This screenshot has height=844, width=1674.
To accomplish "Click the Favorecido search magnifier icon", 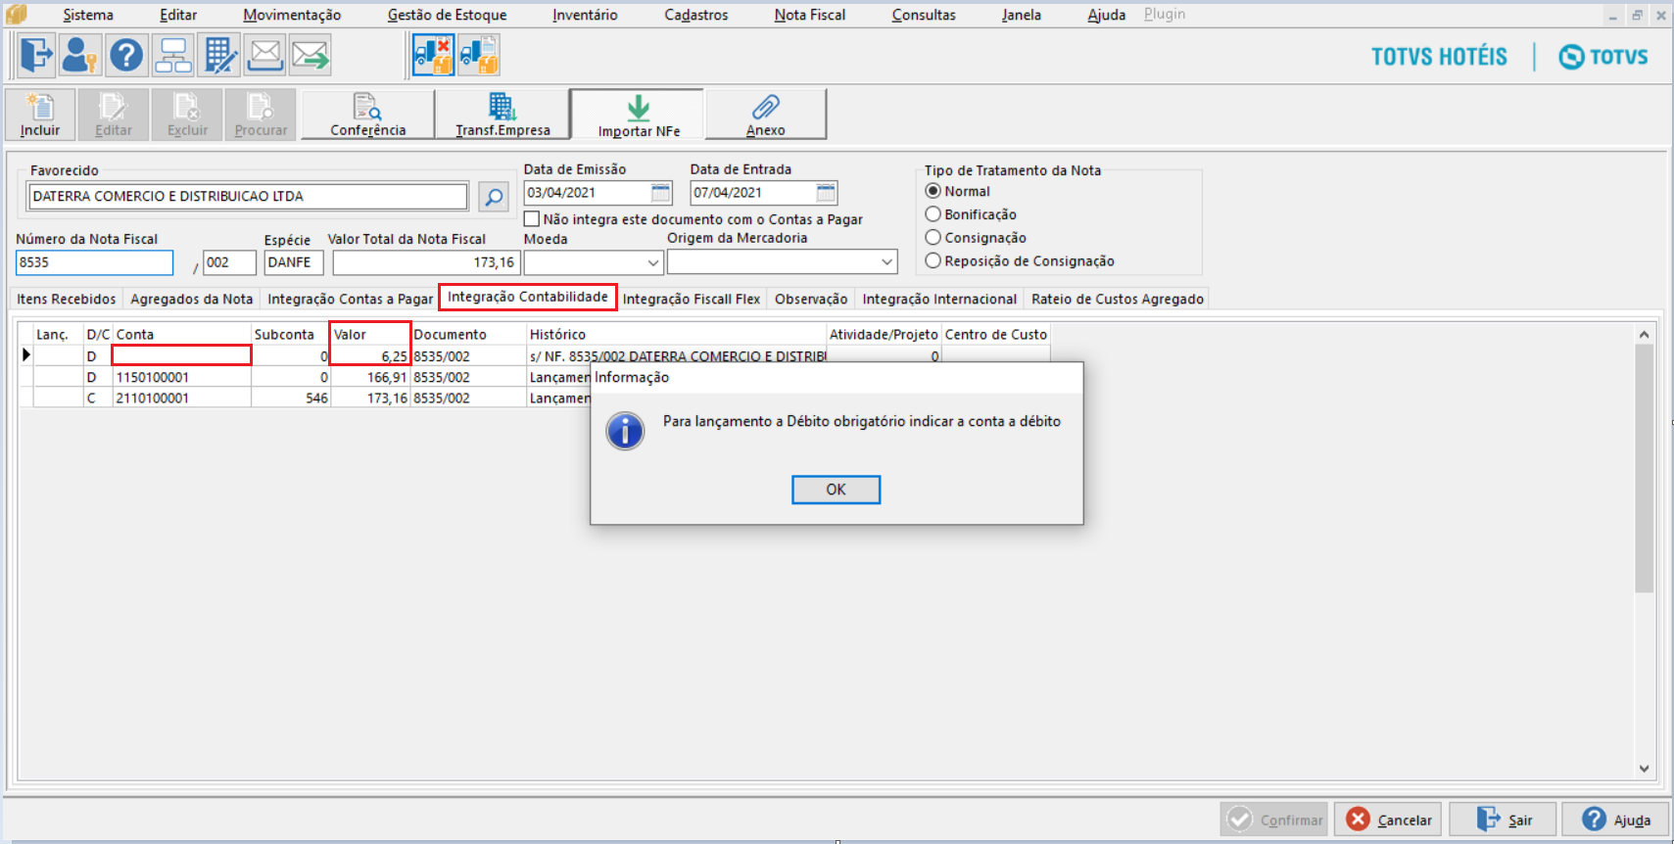I will (x=494, y=197).
